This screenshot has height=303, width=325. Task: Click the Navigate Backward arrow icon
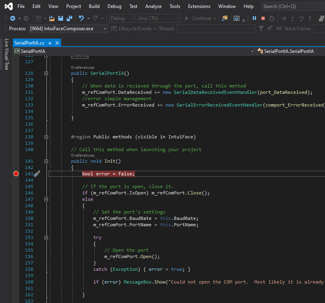(13, 18)
